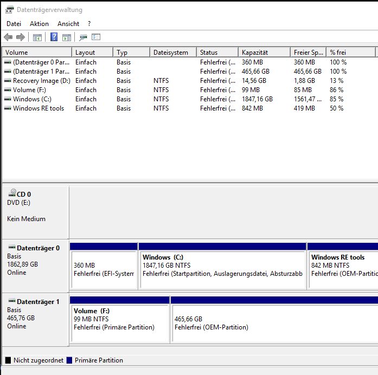The width and height of the screenshot is (378, 375).
Task: Click the blue Primäre Partition legend swatch
Action: 69,360
